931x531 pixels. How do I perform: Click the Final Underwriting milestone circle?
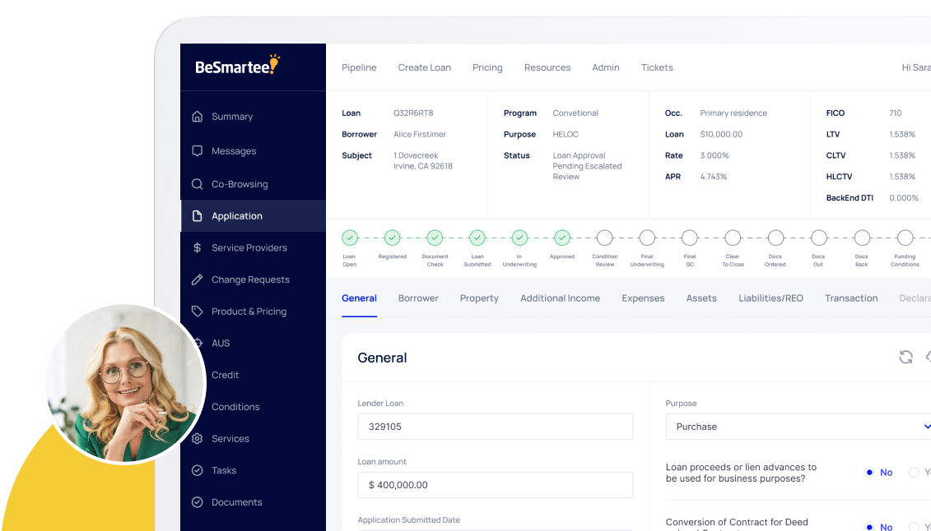tap(647, 238)
